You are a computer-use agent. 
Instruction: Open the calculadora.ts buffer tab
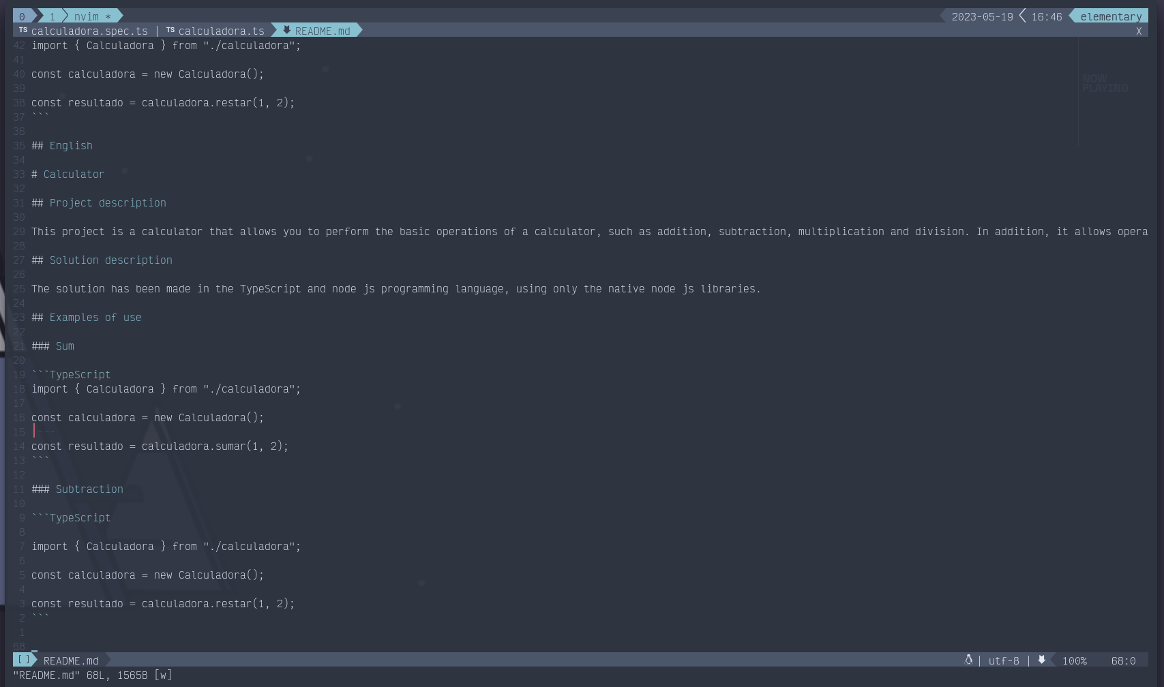[221, 31]
